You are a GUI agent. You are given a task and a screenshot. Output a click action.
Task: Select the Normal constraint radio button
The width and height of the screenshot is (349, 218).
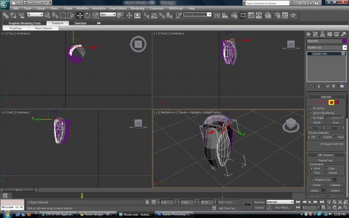[x=326, y=173]
